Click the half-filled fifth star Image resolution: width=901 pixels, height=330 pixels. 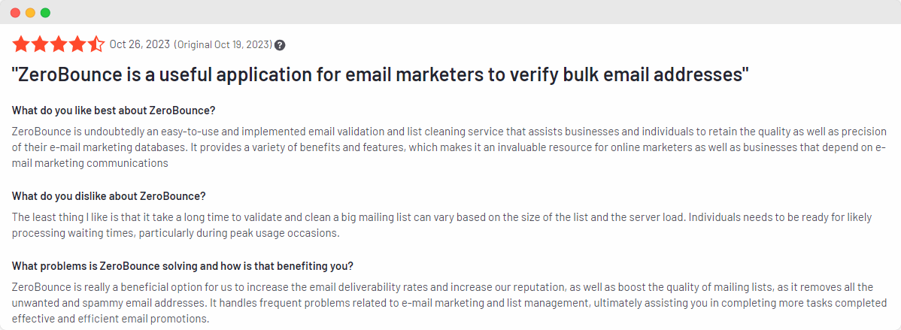pyautogui.click(x=97, y=44)
